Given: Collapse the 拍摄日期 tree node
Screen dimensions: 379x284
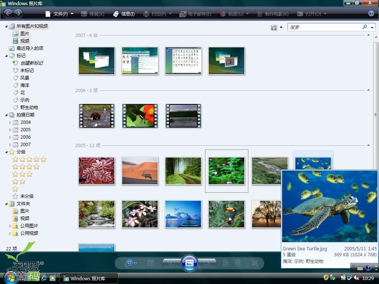Looking at the screenshot, I should click(x=6, y=115).
